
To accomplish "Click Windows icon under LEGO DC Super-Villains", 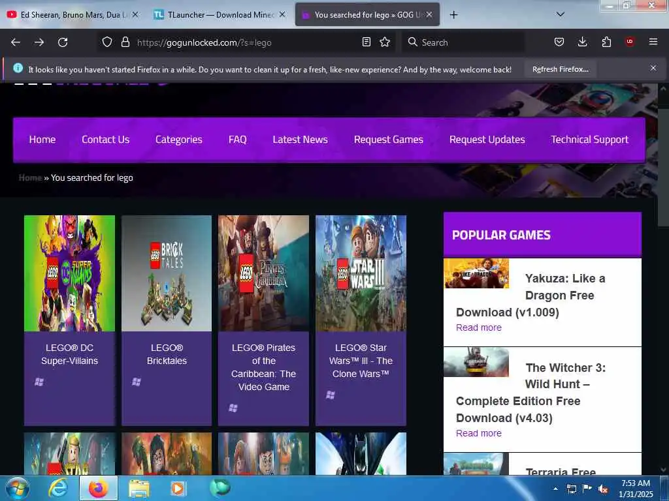I will tap(39, 382).
